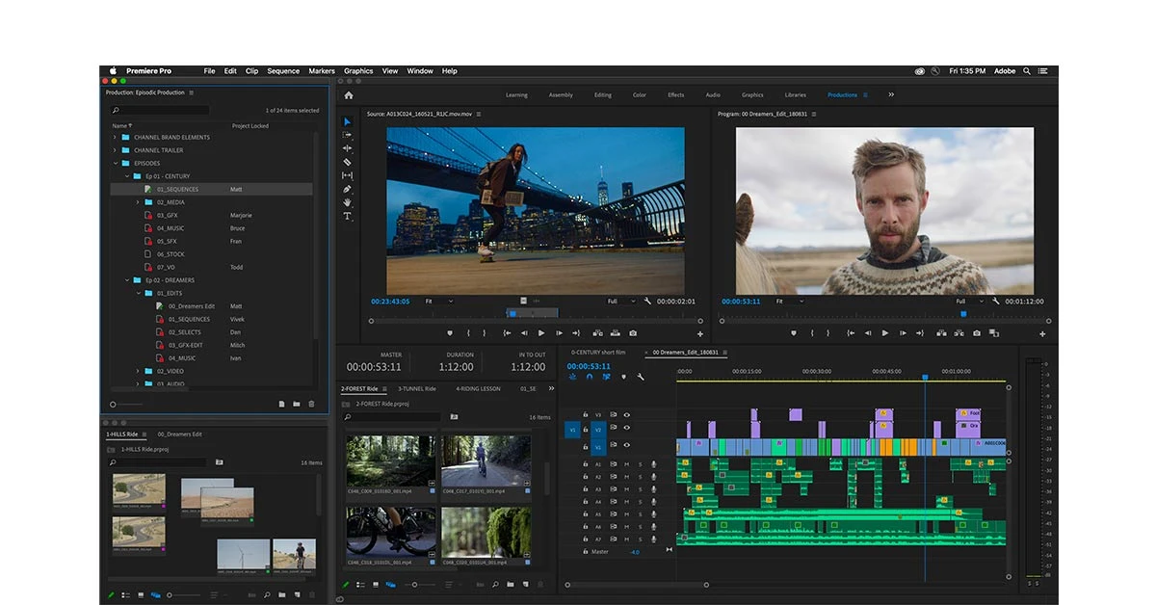The width and height of the screenshot is (1156, 605).
Task: Collapse the EPISODES bin
Action: click(x=115, y=163)
